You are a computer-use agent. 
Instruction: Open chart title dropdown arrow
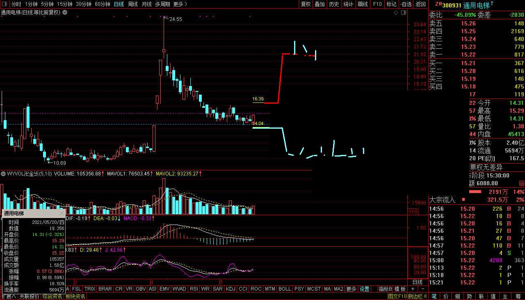pyautogui.click(x=64, y=13)
